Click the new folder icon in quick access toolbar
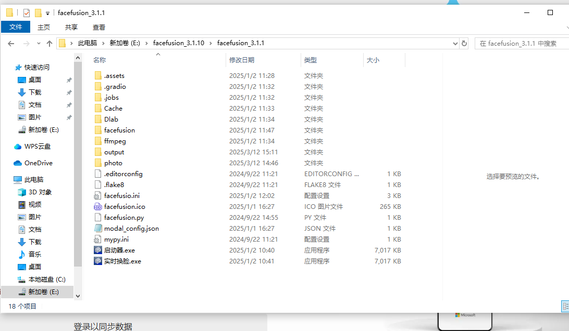 [x=38, y=13]
